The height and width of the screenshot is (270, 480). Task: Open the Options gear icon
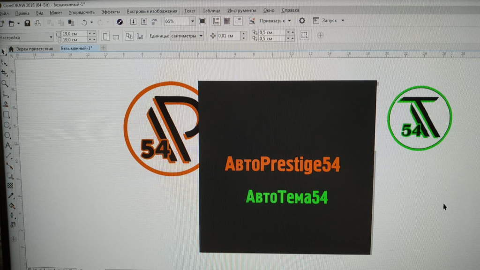pyautogui.click(x=302, y=21)
